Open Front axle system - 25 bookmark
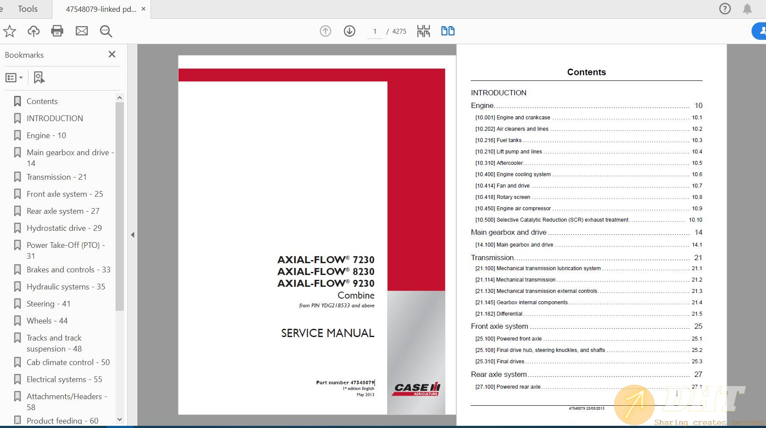766x428 pixels. tap(65, 194)
